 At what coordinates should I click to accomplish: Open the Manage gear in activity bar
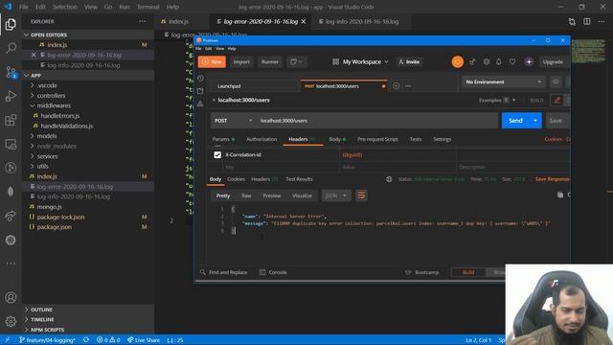[x=11, y=322]
